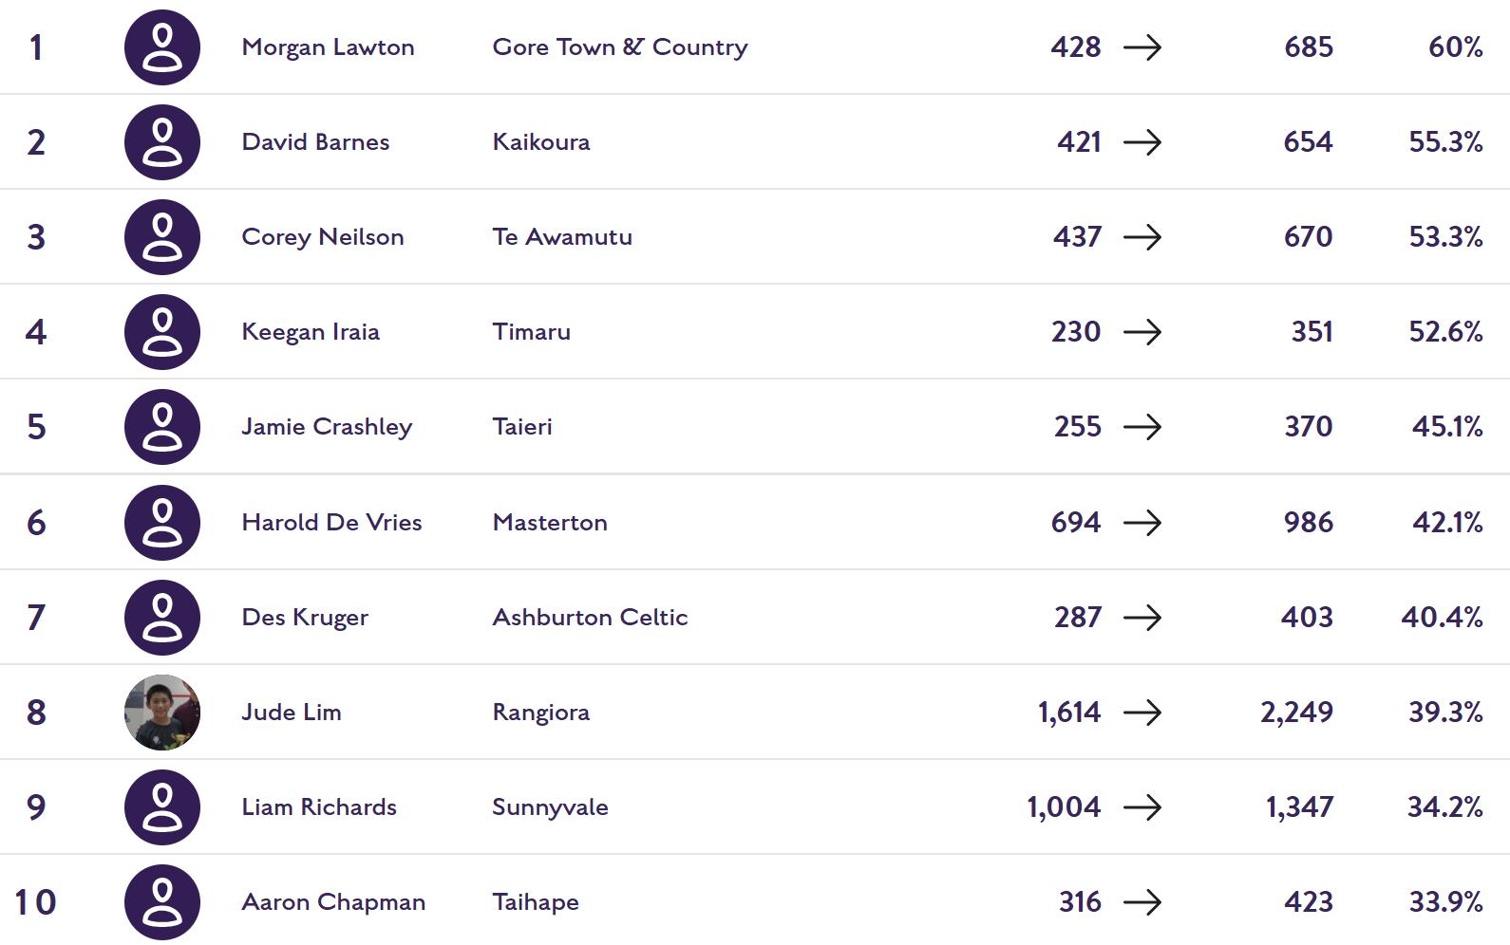The image size is (1510, 945).
Task: Click Liam Richards' avatar icon
Action: (162, 807)
